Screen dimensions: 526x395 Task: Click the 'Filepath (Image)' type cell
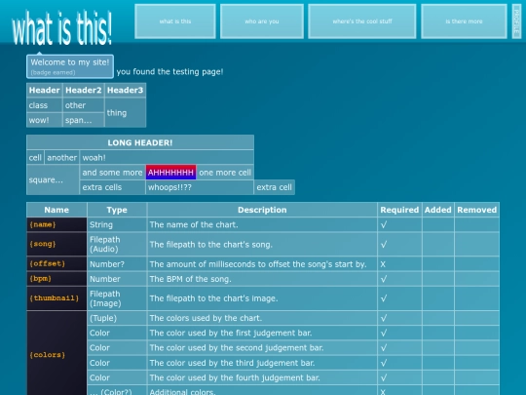coord(117,298)
